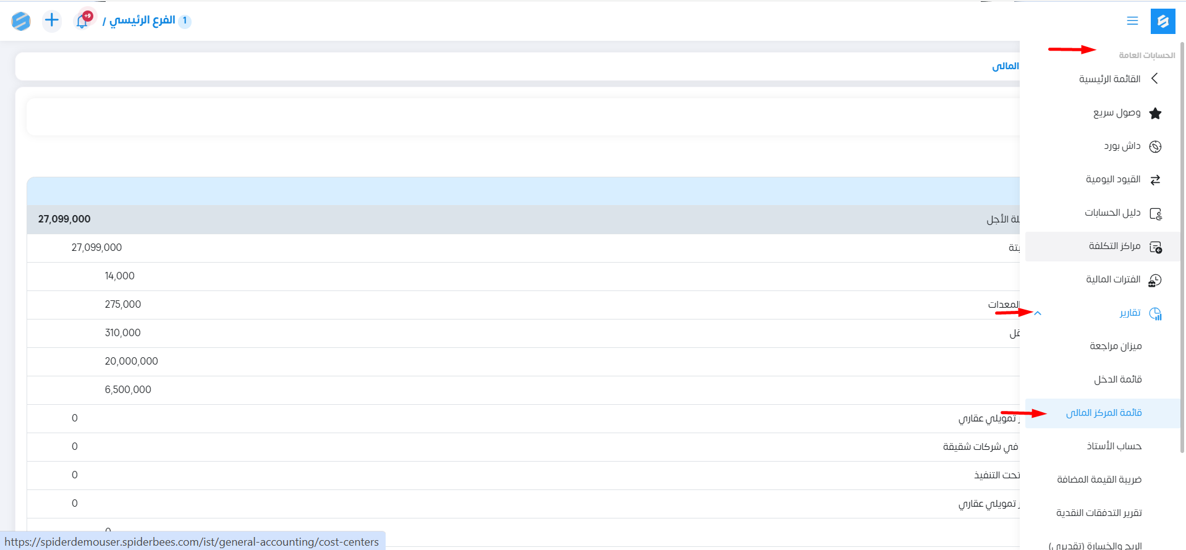The width and height of the screenshot is (1186, 550).
Task: Click the blue plus add icon
Action: 52,20
